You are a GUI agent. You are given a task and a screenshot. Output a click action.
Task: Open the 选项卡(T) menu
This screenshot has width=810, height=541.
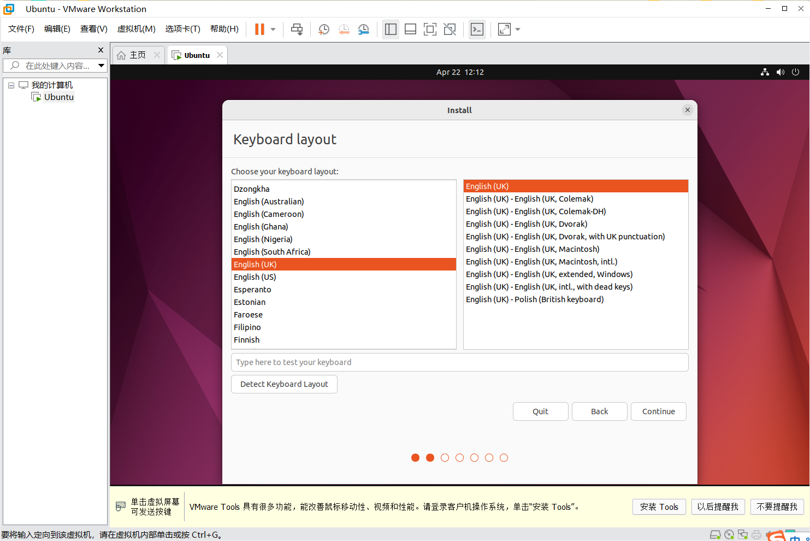pyautogui.click(x=183, y=29)
